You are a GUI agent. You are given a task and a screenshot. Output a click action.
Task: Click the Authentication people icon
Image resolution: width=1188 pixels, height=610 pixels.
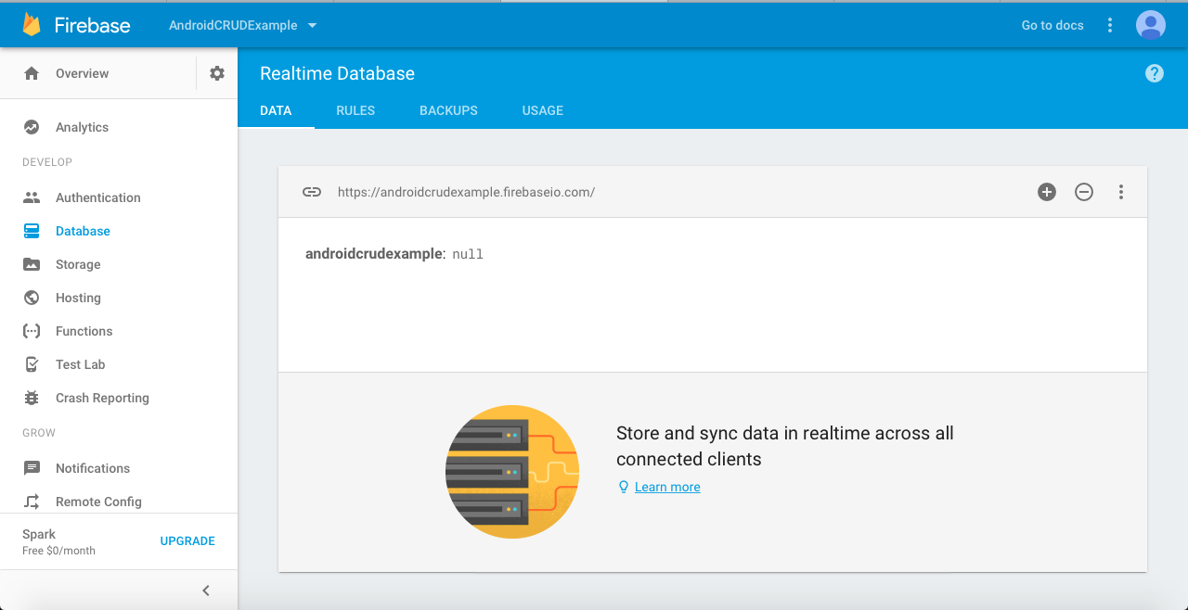[32, 197]
